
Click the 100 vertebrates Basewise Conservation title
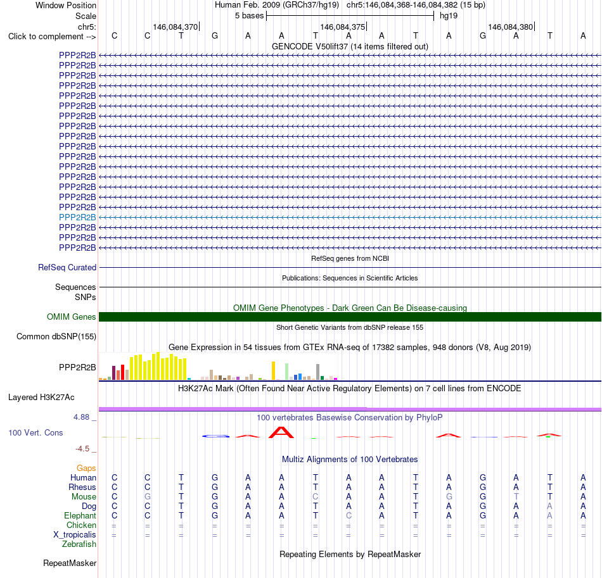(350, 417)
